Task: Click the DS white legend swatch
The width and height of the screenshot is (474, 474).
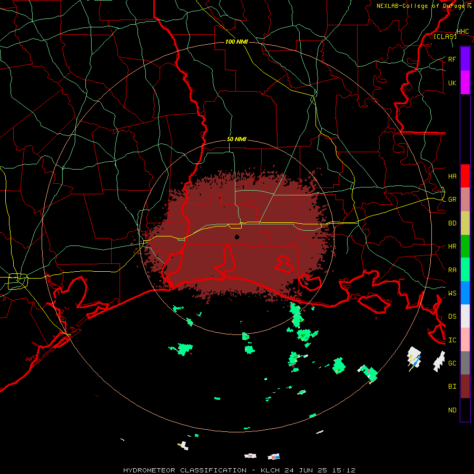Action: (465, 316)
